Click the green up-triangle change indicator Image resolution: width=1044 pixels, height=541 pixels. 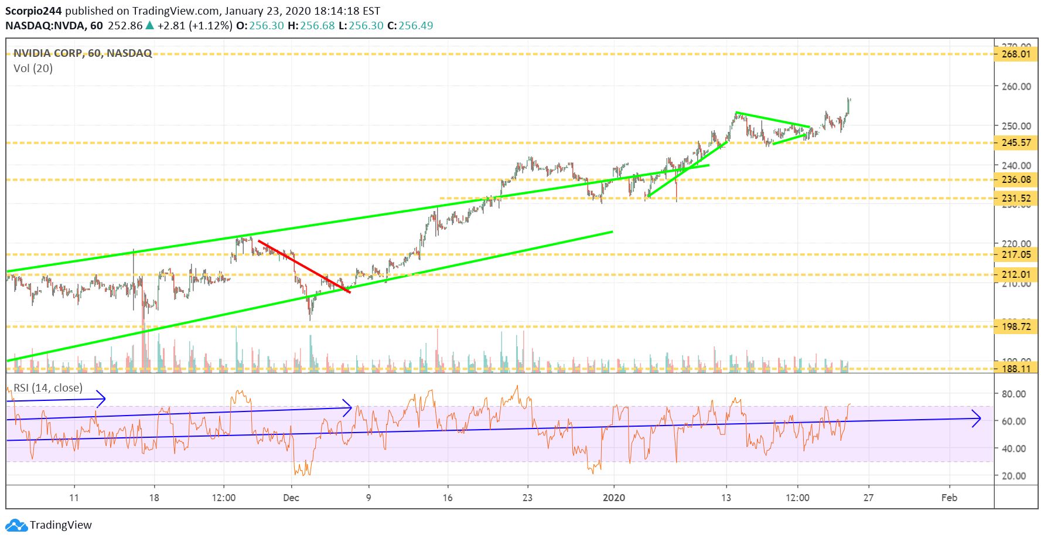click(150, 25)
